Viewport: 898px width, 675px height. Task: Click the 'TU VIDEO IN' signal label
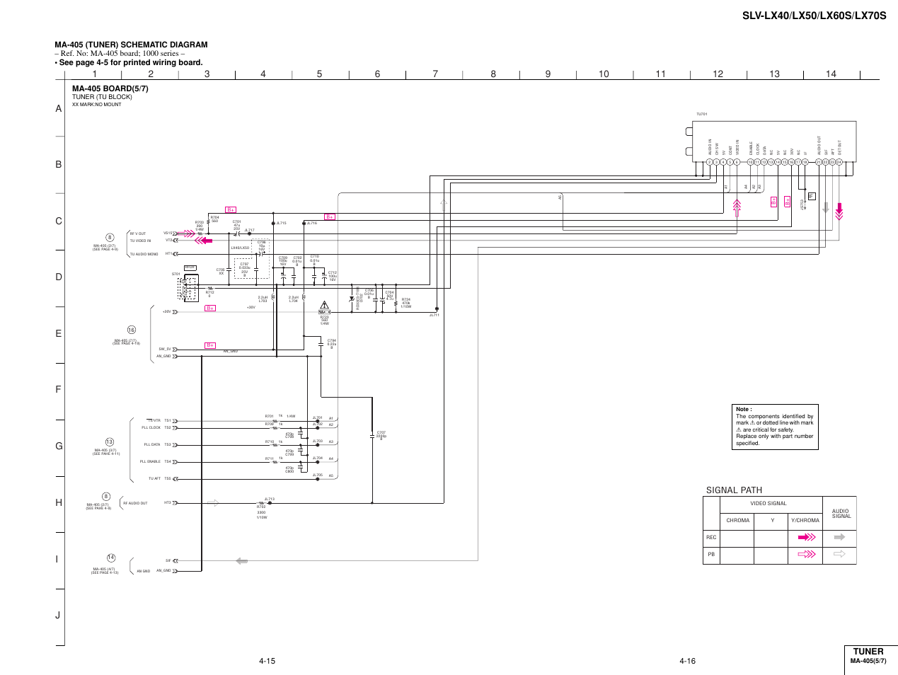(140, 241)
